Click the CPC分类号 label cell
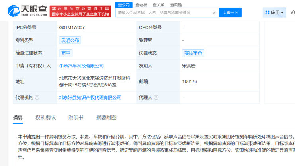Screen dimensions: 295x166 pyautogui.click(x=158, y=27)
